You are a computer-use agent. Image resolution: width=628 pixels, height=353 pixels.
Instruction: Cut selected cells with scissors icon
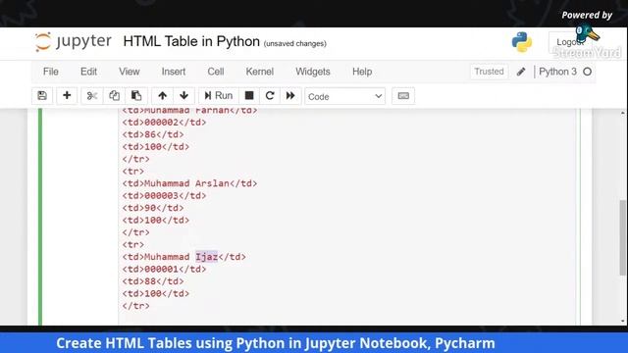click(x=91, y=96)
